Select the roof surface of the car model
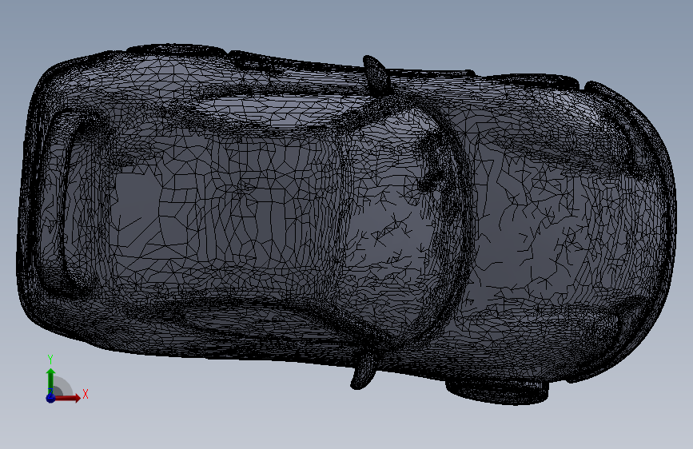The image size is (693, 449). 225,217
